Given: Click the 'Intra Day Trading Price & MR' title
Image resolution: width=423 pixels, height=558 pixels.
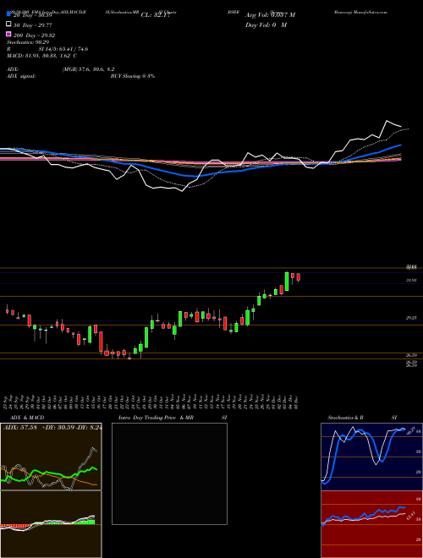Looking at the screenshot, I should pos(156,418).
